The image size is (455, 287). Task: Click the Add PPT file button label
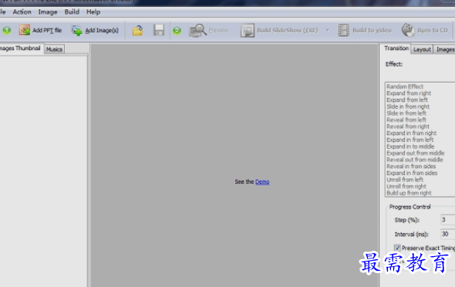pyautogui.click(x=47, y=30)
